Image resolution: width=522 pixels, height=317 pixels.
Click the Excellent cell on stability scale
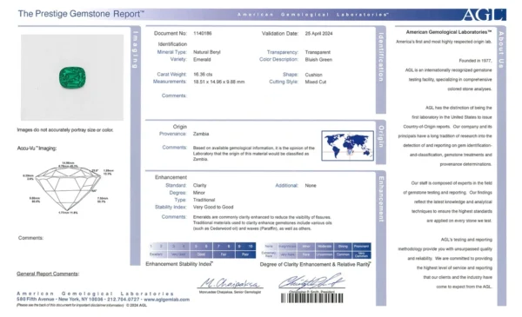click(x=156, y=254)
